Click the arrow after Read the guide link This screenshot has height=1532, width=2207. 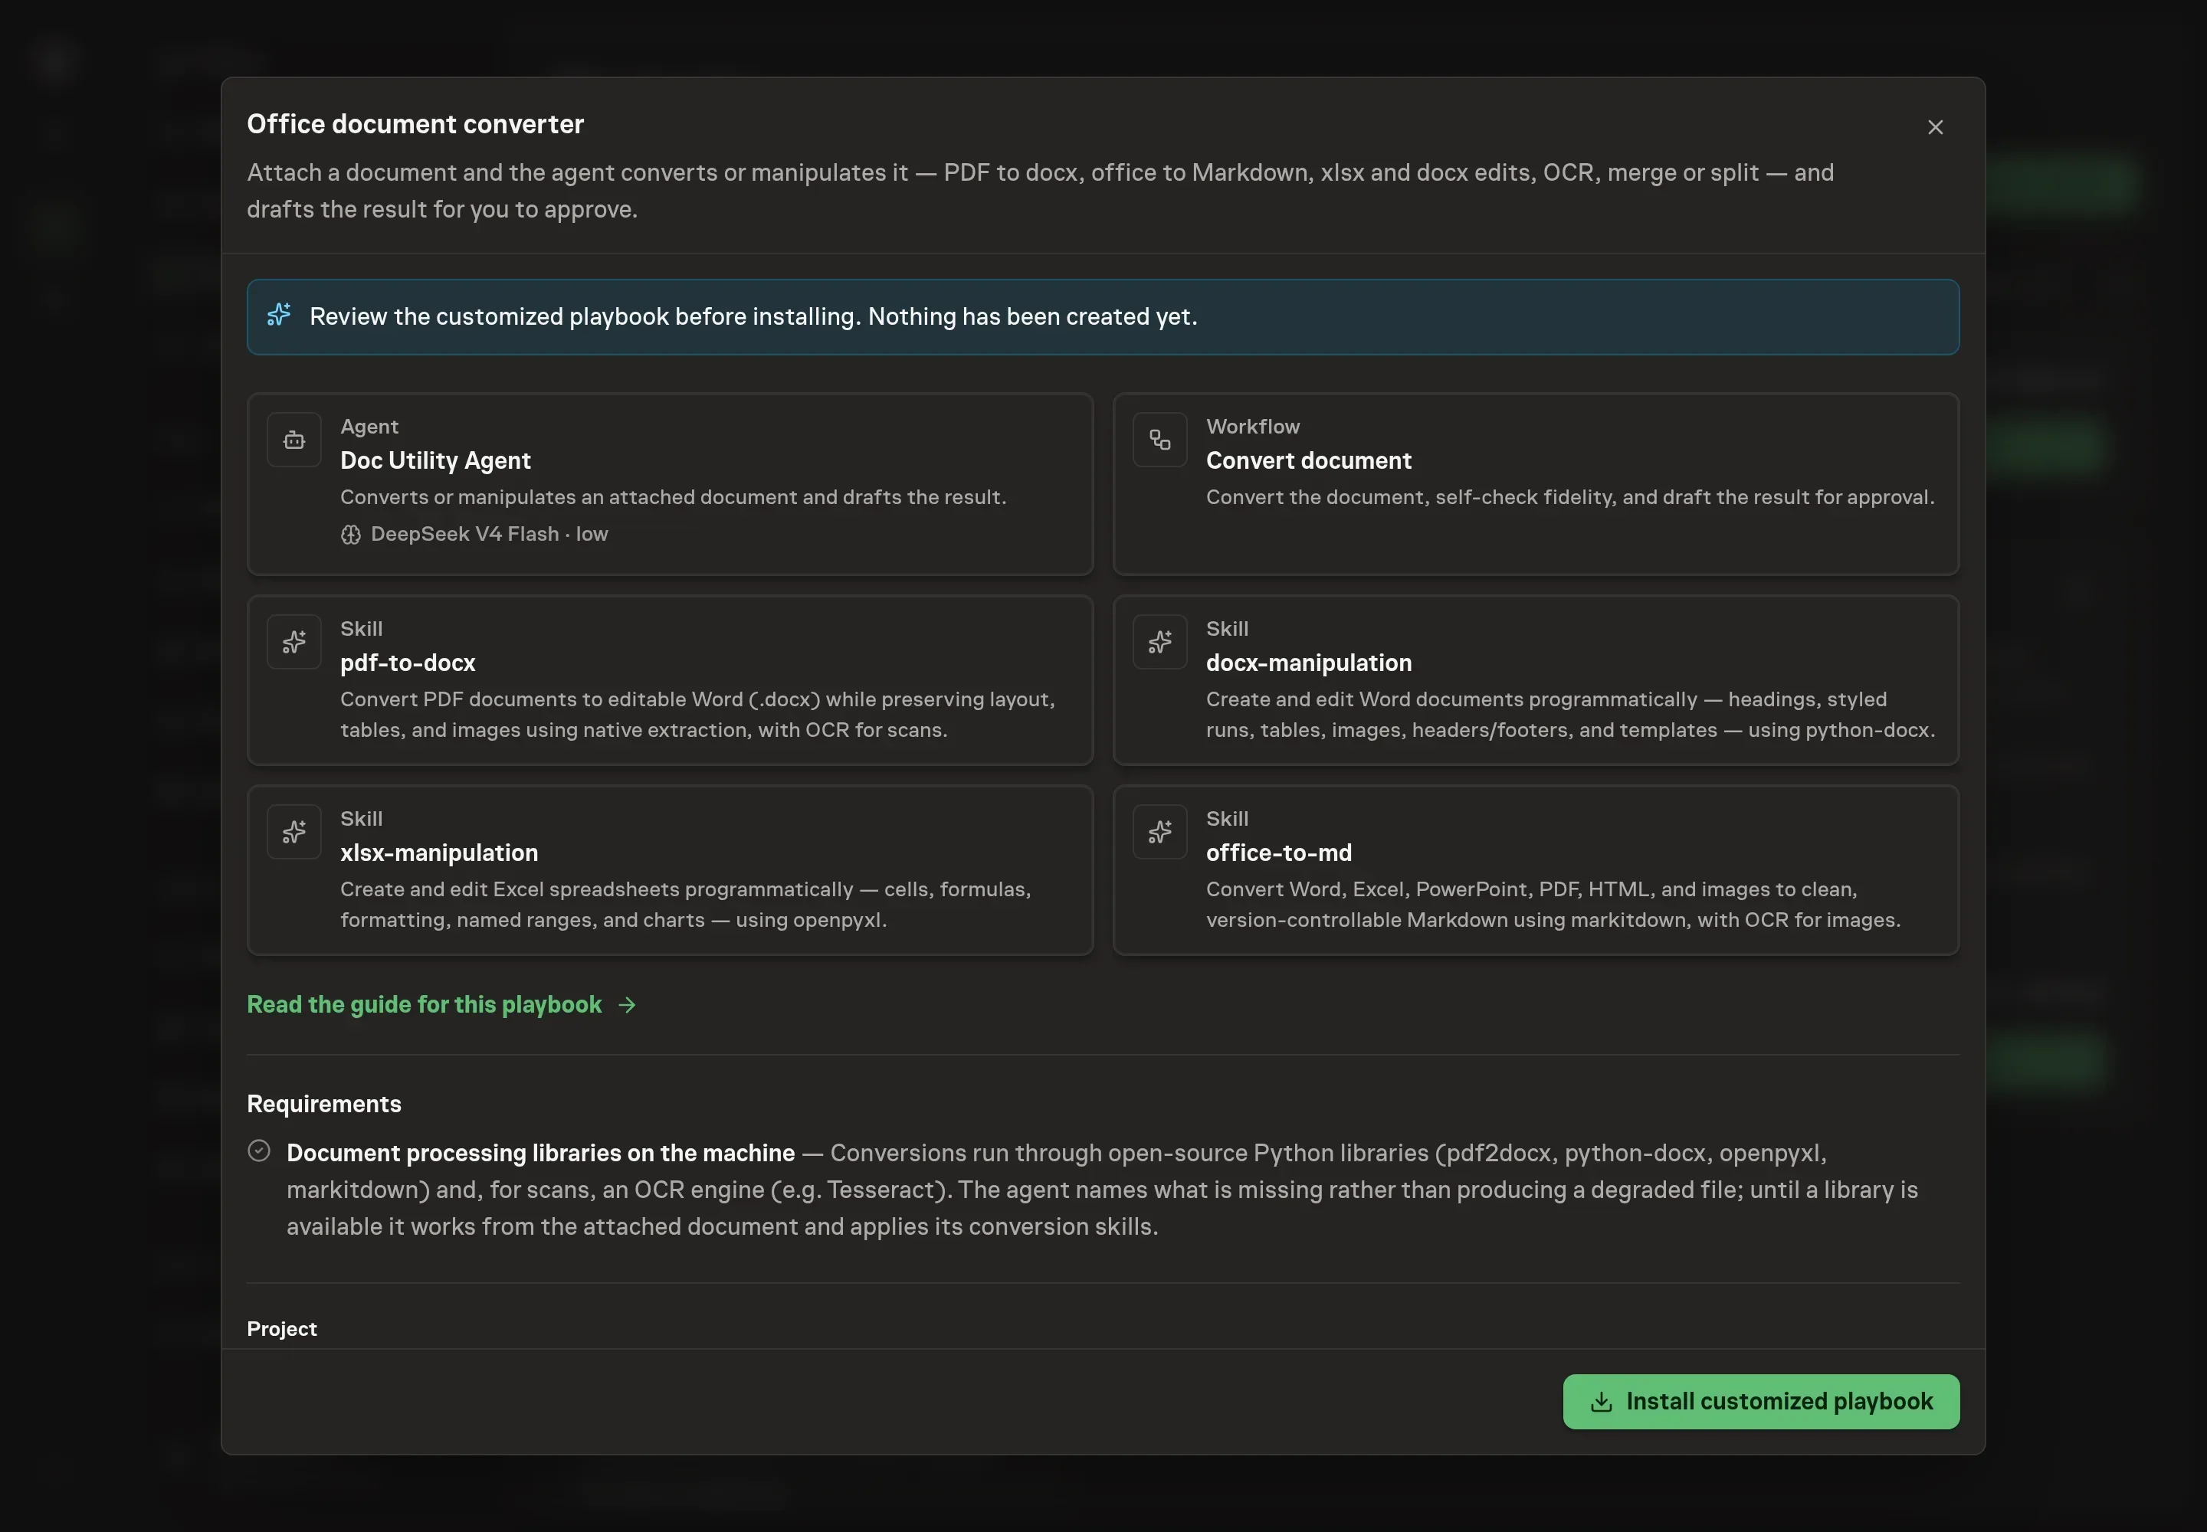tap(627, 1005)
